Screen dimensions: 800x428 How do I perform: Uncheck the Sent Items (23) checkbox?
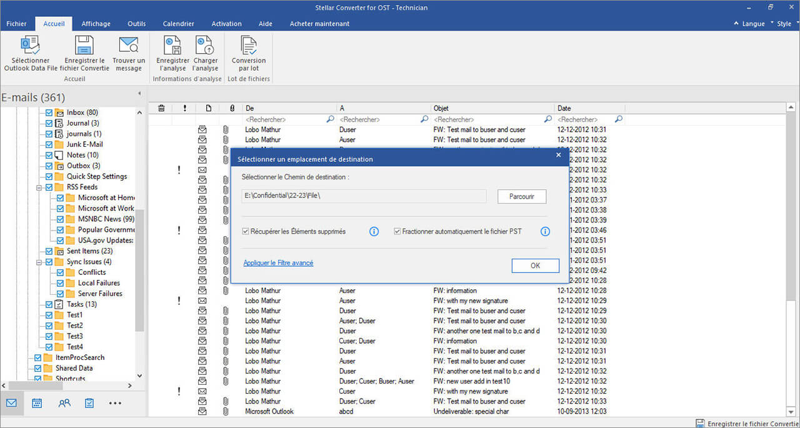click(49, 251)
